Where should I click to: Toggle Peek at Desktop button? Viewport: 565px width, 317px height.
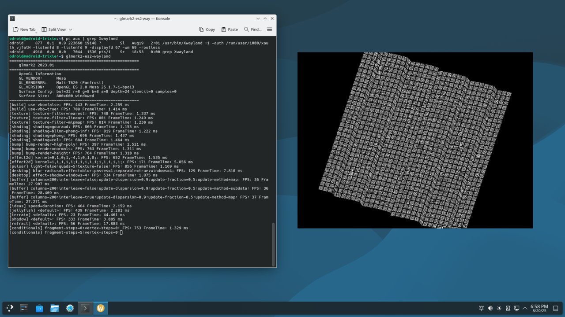[556, 308]
